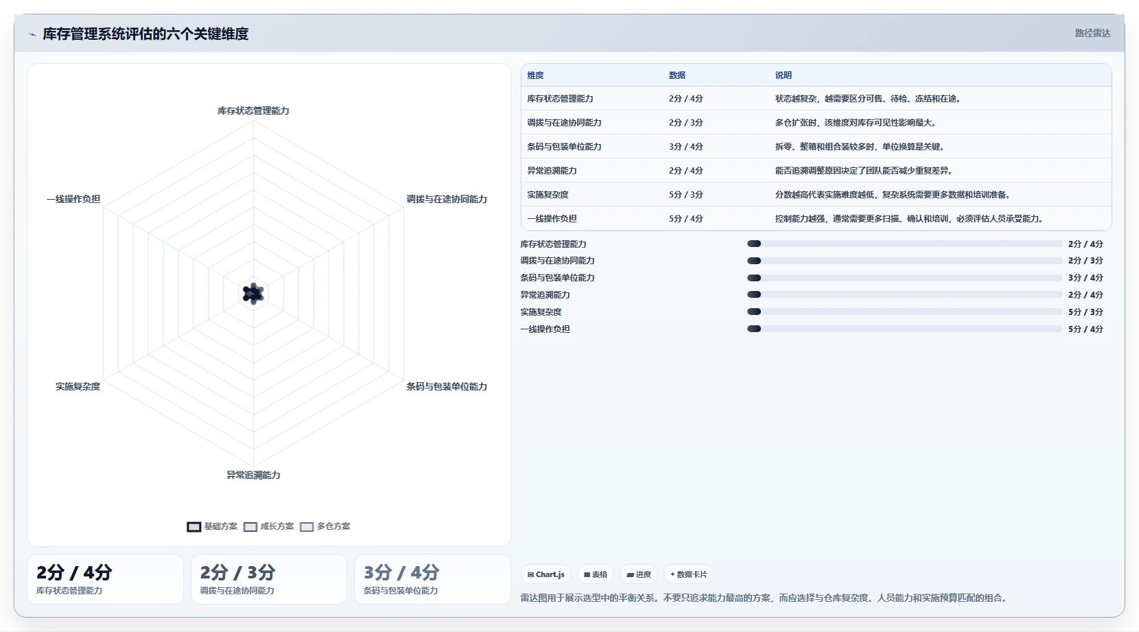The image size is (1139, 632).
Task: Select the 库存状态管理能力 table row name
Action: [x=560, y=99]
